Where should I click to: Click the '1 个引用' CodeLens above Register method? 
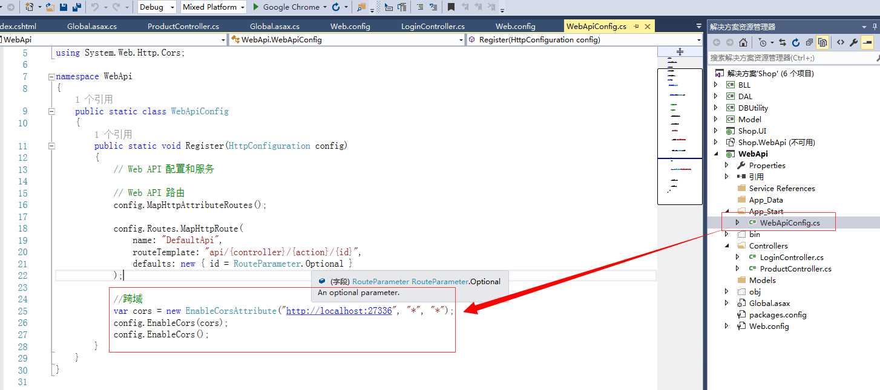point(113,134)
